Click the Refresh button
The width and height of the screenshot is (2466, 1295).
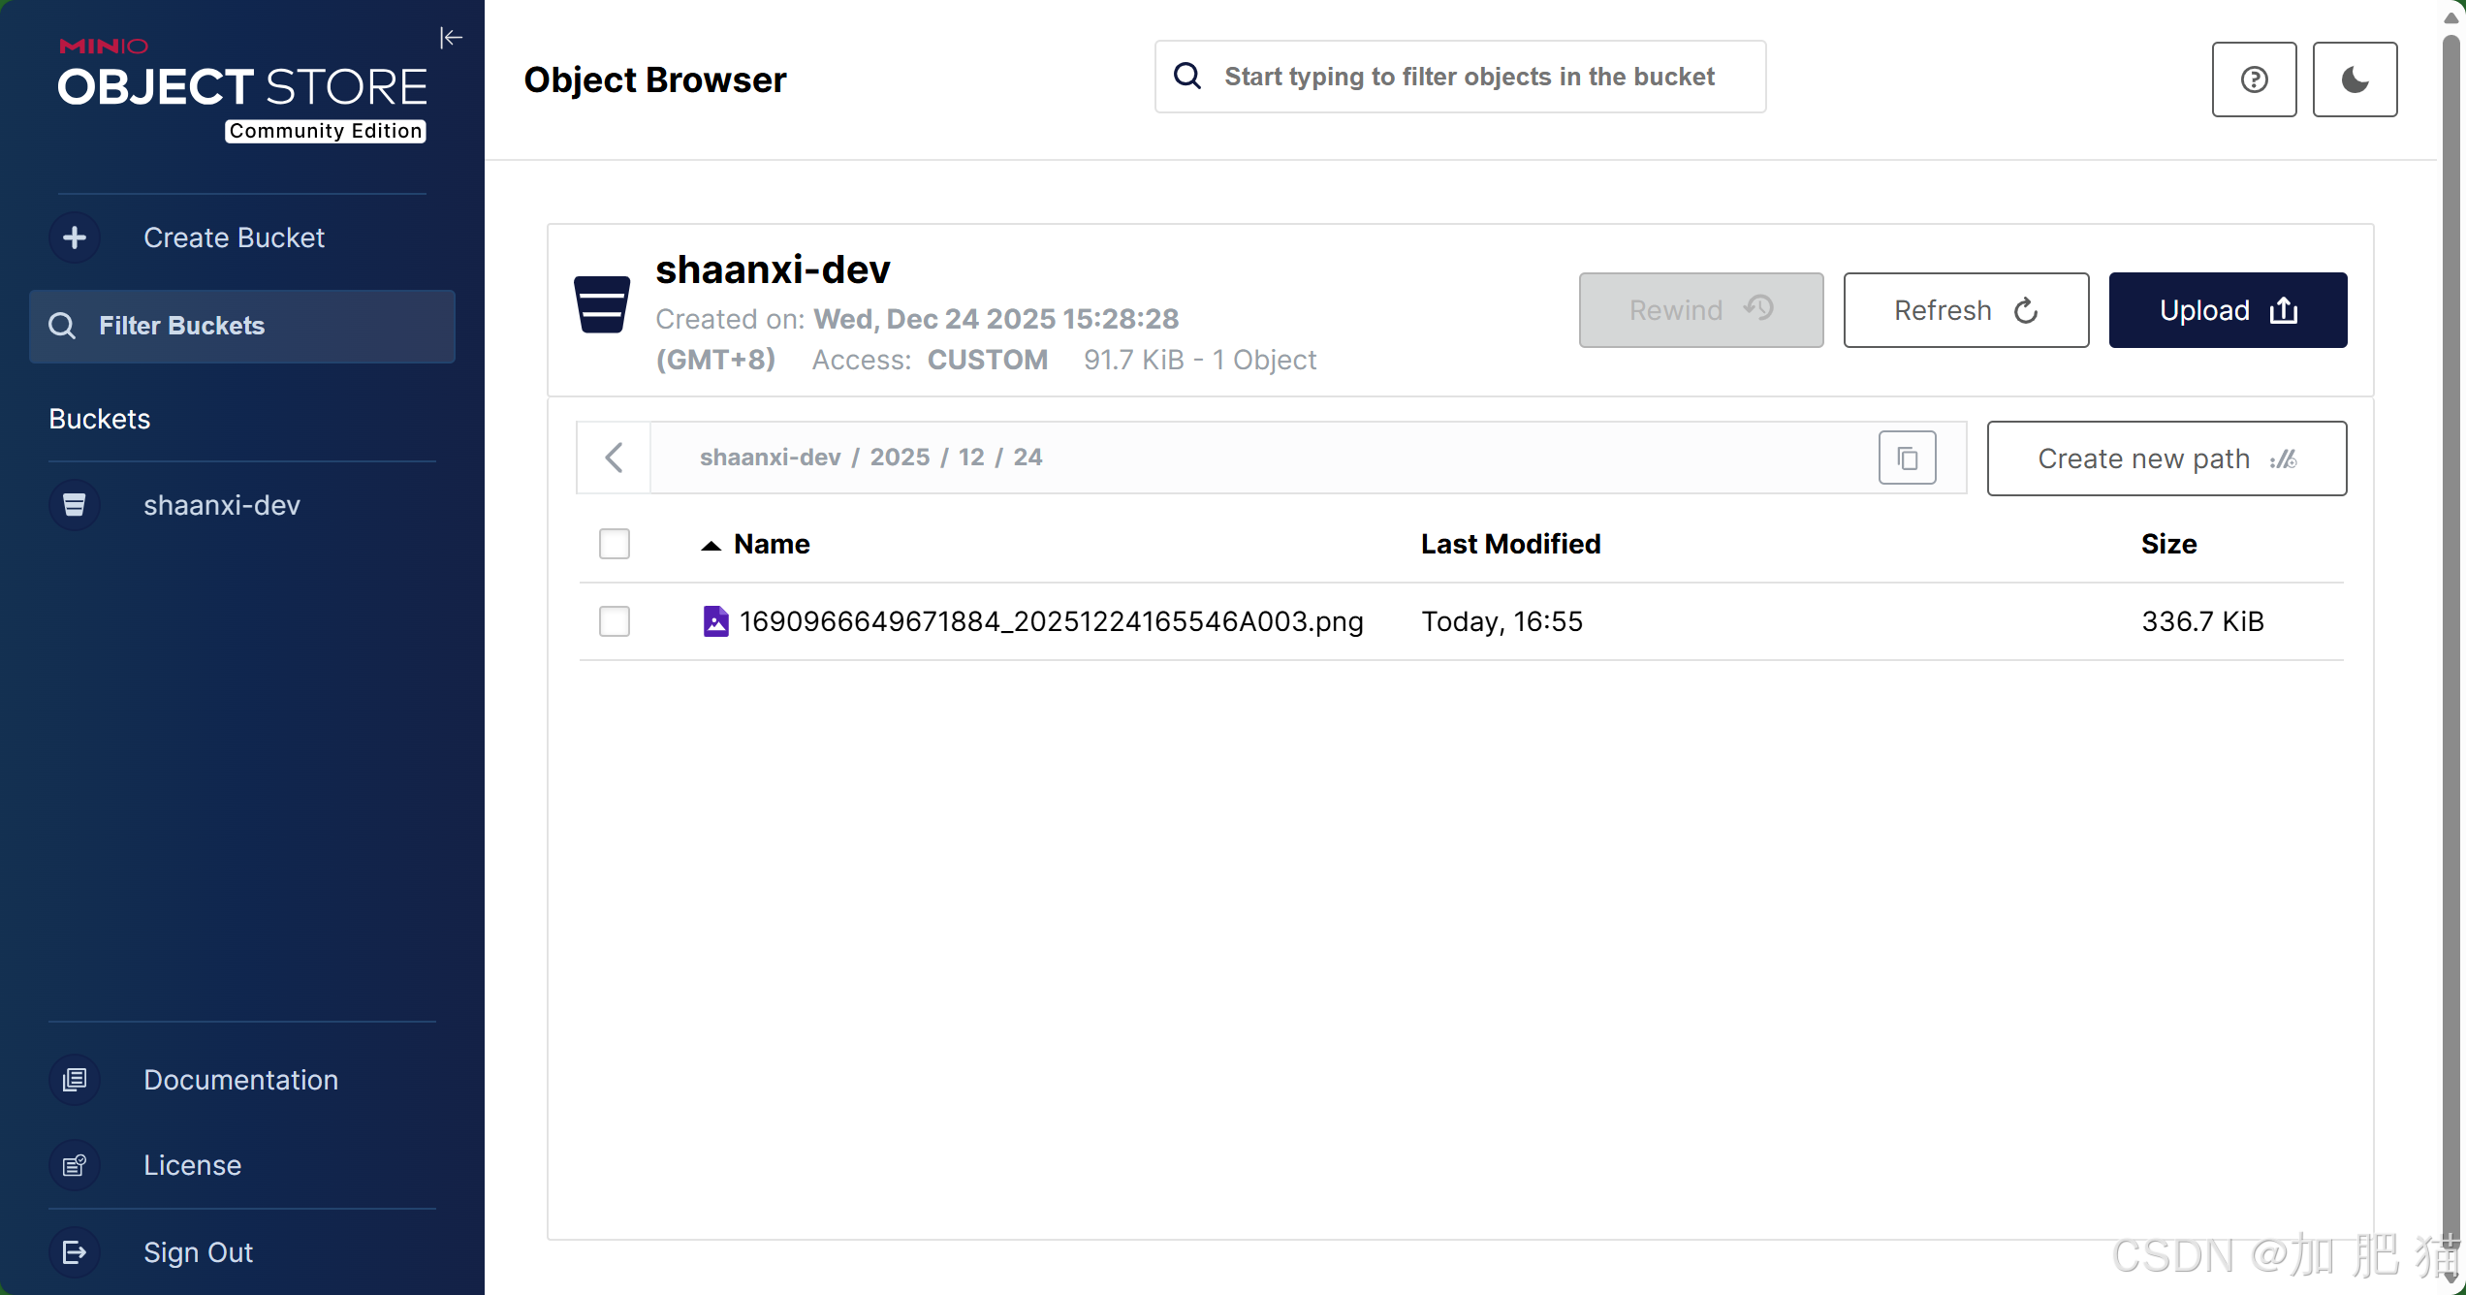pos(1965,310)
